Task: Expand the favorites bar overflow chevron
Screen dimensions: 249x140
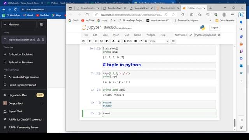Action: tap(210, 21)
